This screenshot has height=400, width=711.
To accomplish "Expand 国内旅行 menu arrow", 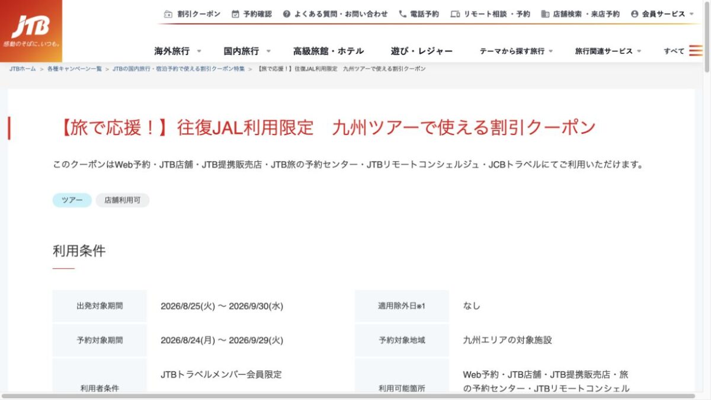I will coord(268,52).
